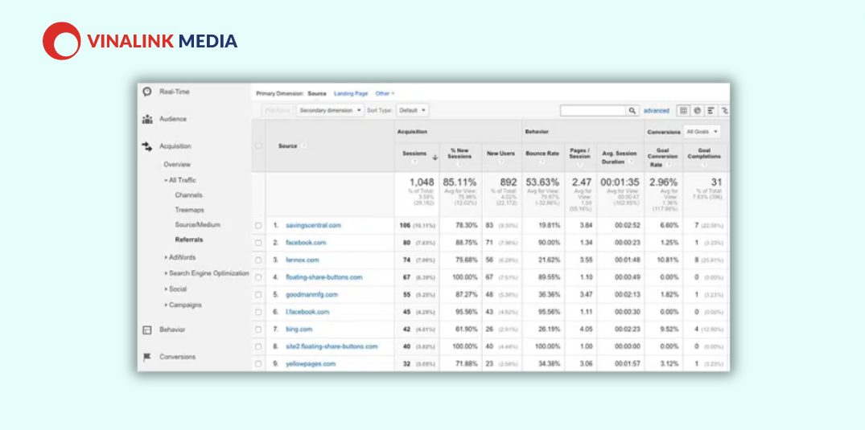Open the bing.com source link
This screenshot has width=865, height=430.
(299, 330)
